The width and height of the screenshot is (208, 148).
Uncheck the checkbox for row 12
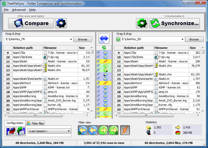pyautogui.click(x=98, y=66)
